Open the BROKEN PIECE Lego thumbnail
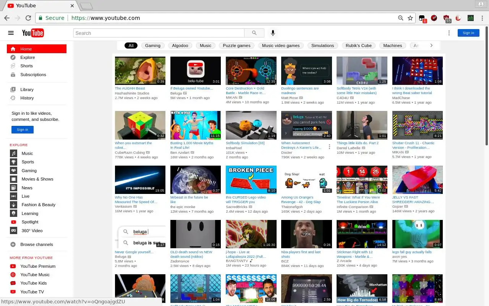489x306 pixels. pos(251,180)
